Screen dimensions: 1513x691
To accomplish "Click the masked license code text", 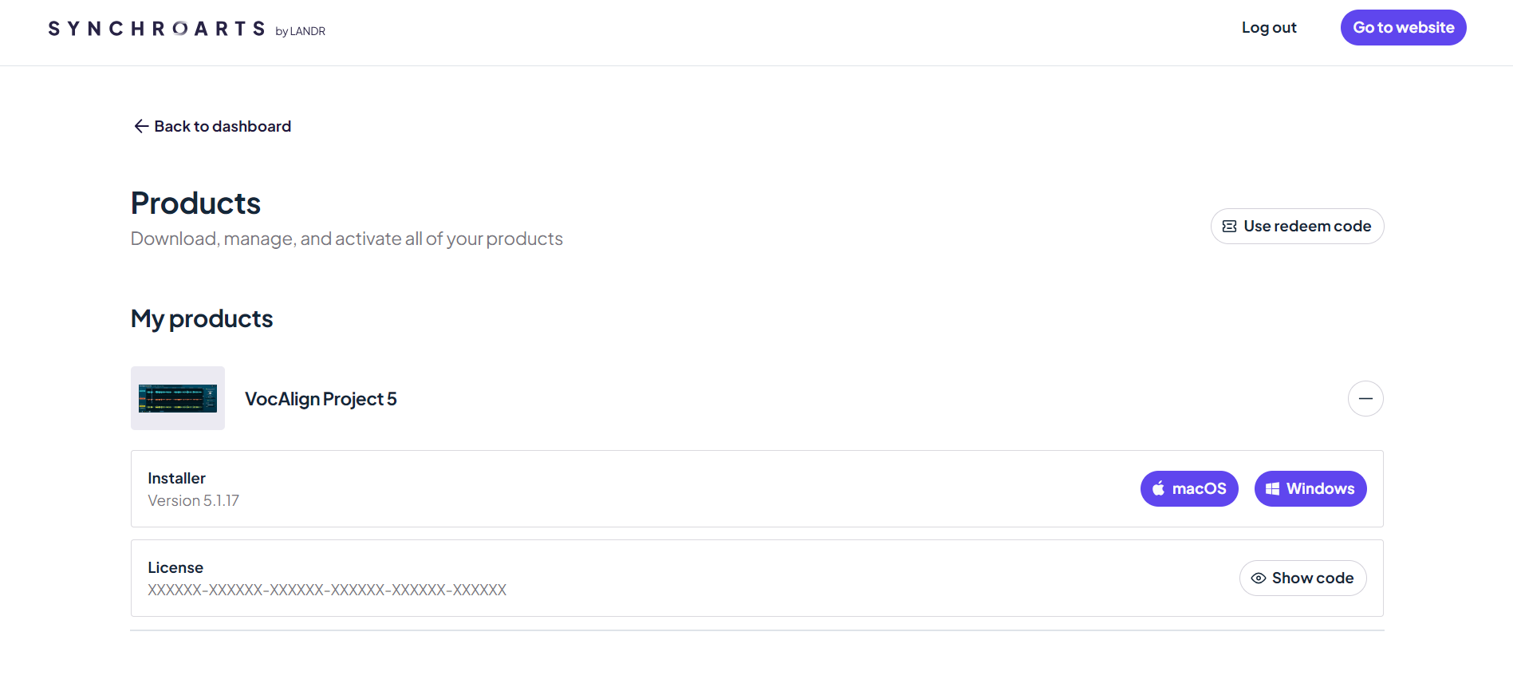I will [327, 590].
